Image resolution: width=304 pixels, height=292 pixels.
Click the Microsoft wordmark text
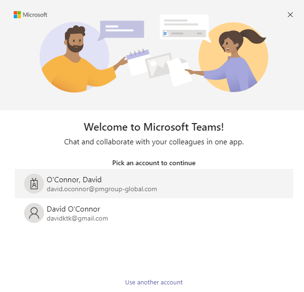[x=35, y=15]
